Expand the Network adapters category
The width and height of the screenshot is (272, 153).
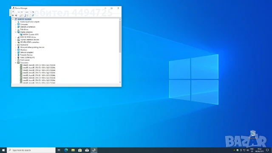(16, 52)
